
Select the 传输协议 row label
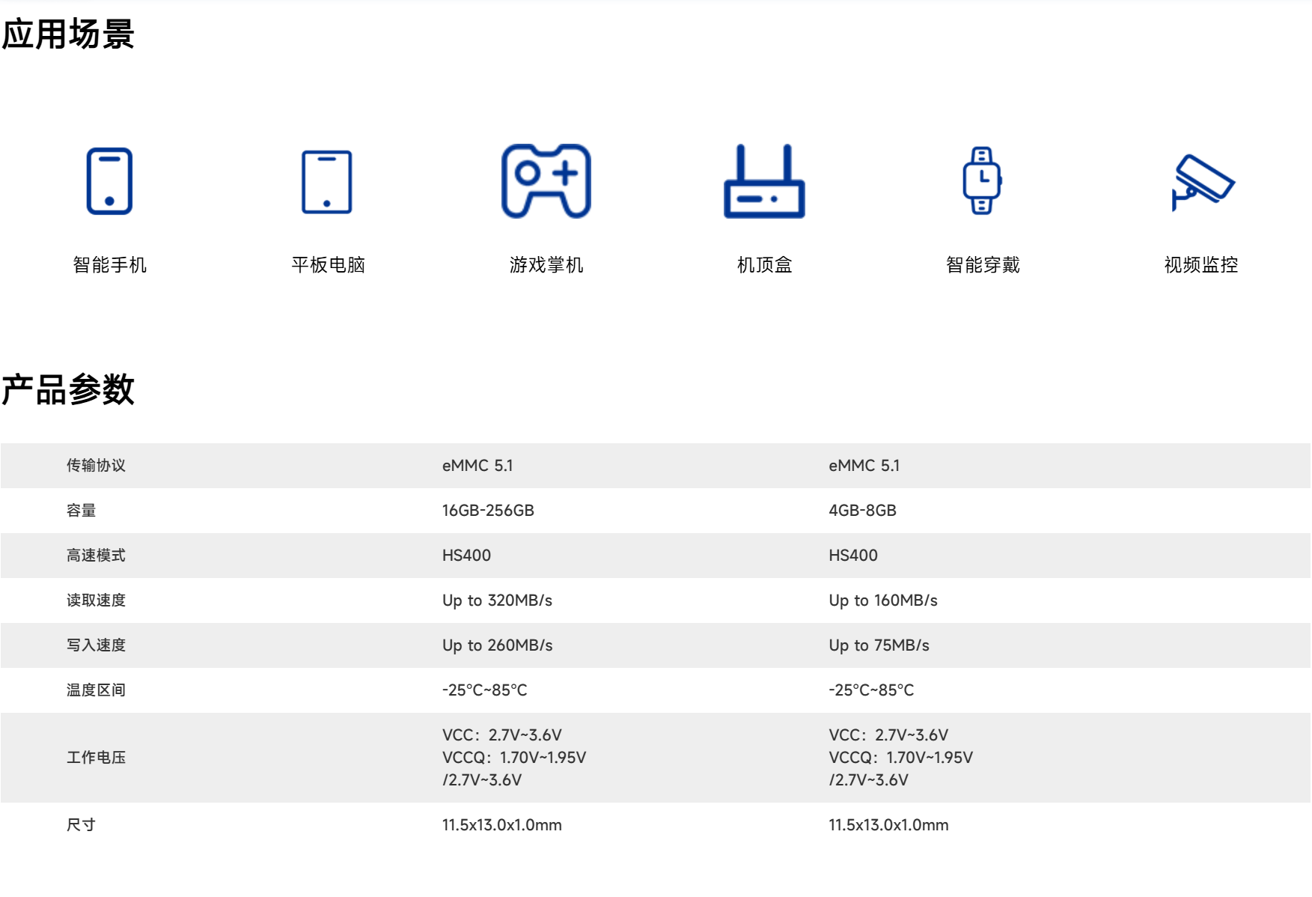(x=96, y=466)
